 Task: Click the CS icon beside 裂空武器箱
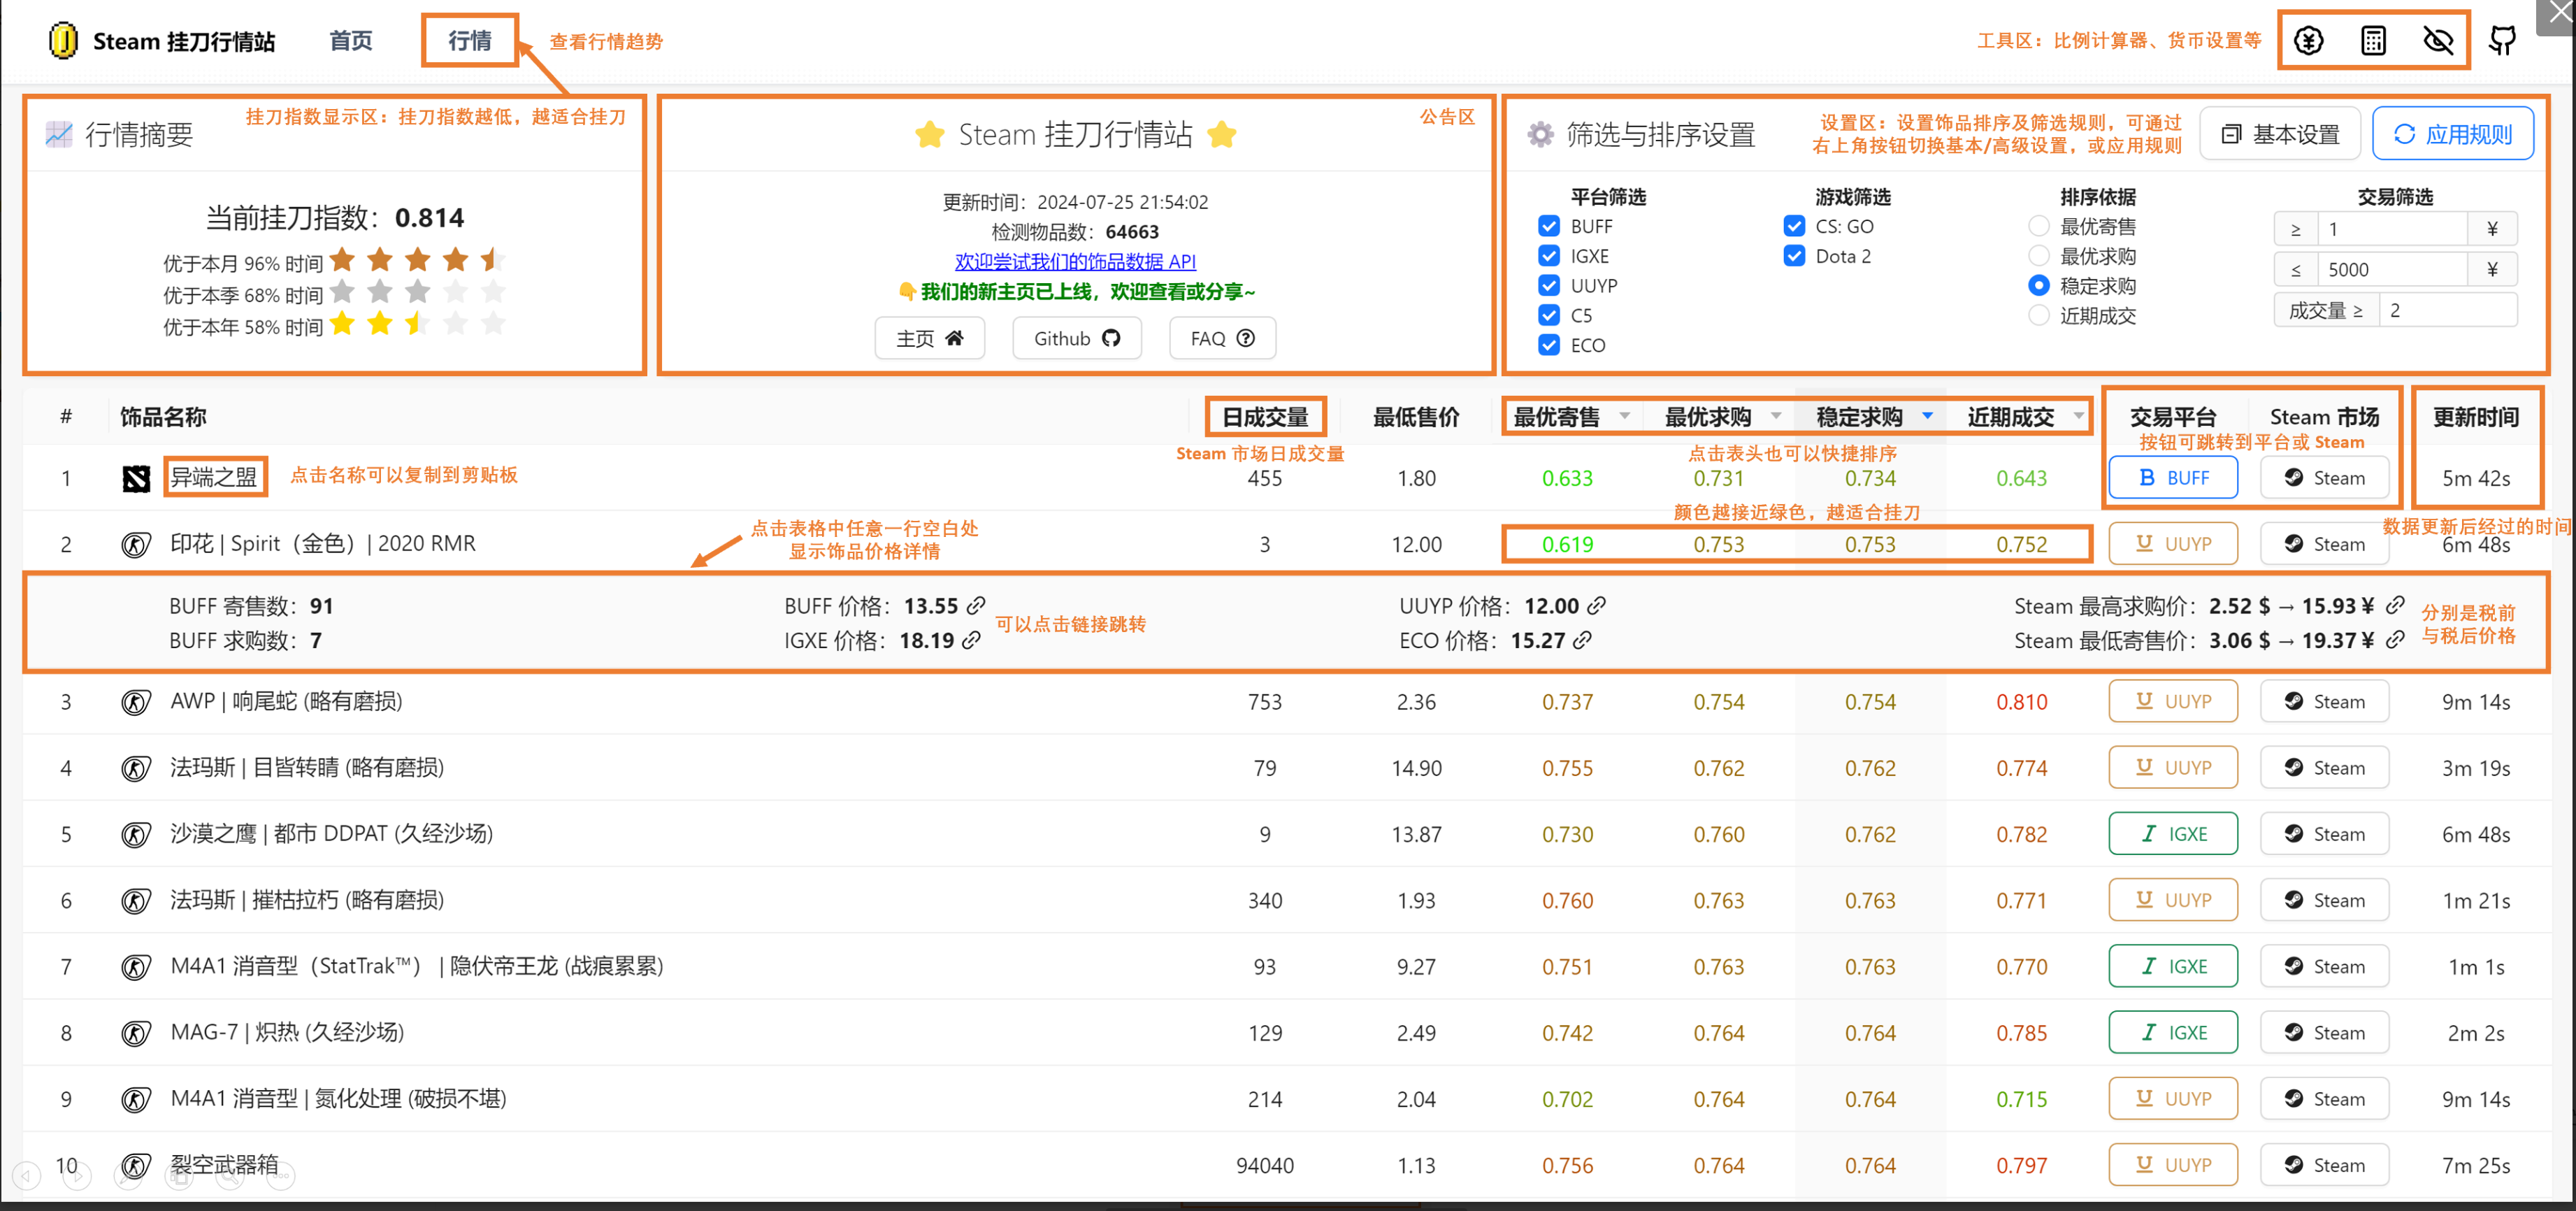pyautogui.click(x=136, y=1165)
